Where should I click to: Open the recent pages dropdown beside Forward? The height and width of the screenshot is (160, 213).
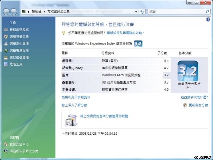[19, 12]
